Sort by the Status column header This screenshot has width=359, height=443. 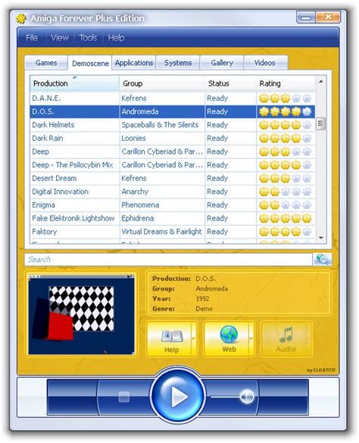coord(231,83)
